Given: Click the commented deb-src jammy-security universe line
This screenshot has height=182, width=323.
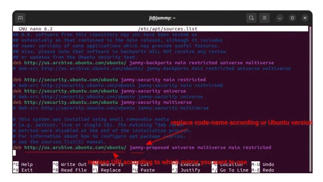Looking at the screenshot, I should (108, 97).
